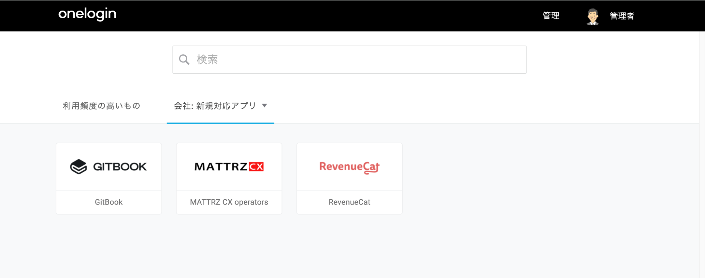This screenshot has height=278, width=705.
Task: Switch to 利用頻度の高いもの tab
Action: coord(102,106)
